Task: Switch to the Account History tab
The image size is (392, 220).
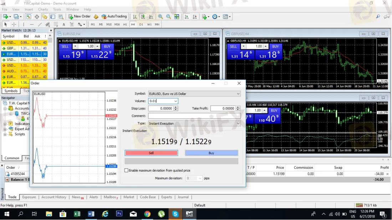Action: 55,197
